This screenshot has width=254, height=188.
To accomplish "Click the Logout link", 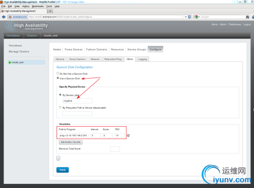I will click(x=247, y=24).
